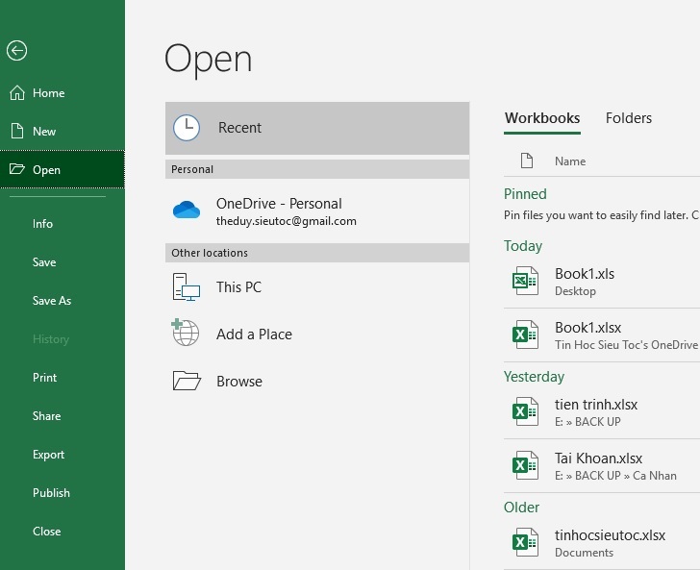The image size is (700, 570).
Task: Select OneDrive - Personal location
Action: click(317, 211)
